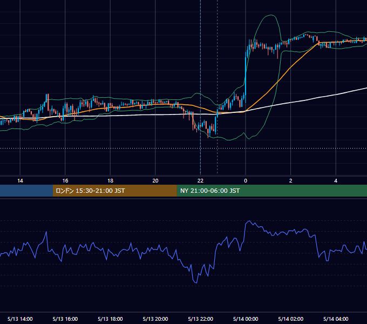Viewport: 367px width, 324px height.
Task: Click hour label 14 on price chart axis
Action: 20,181
